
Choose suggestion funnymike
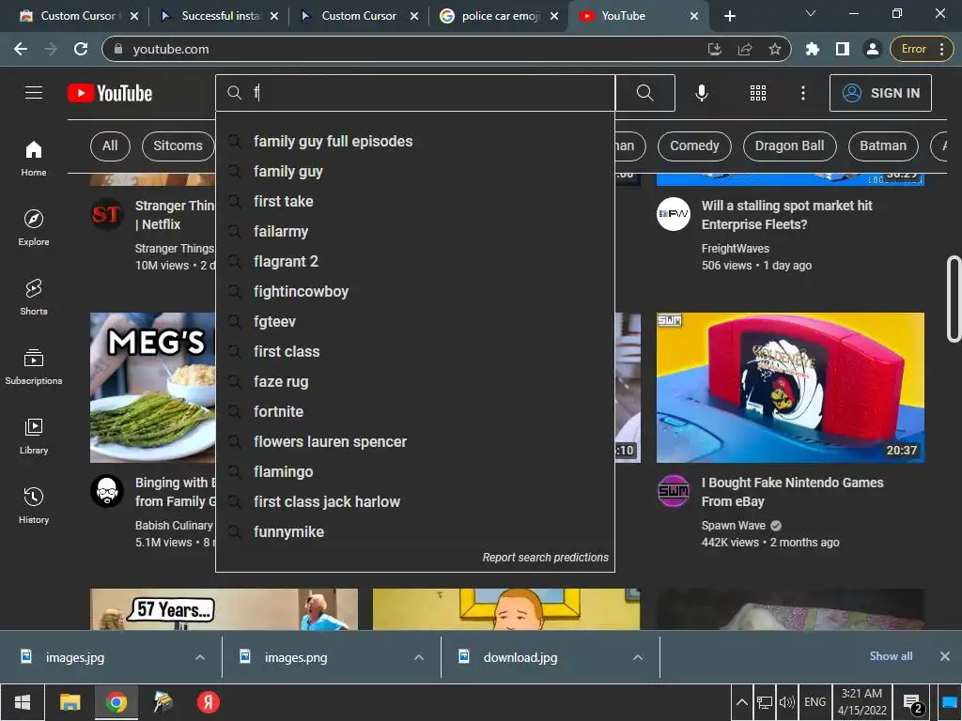tap(415, 532)
